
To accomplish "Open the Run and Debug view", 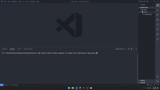I will tap(157, 20).
